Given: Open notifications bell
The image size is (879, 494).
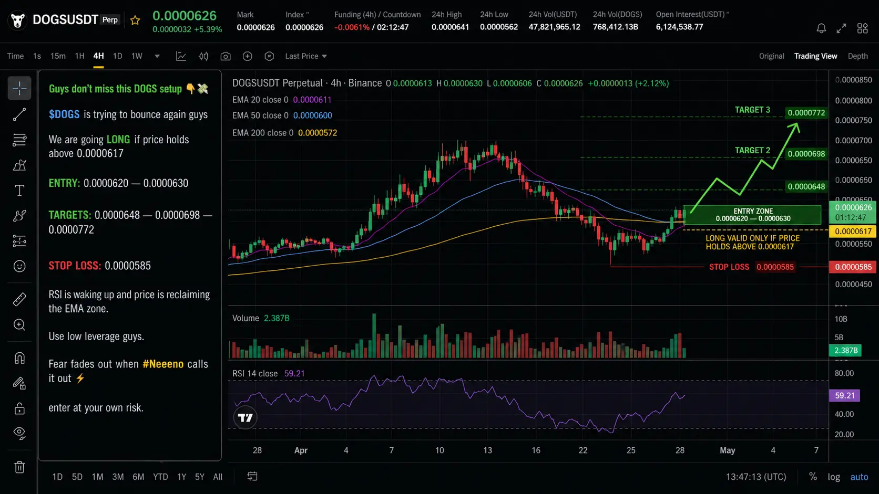Looking at the screenshot, I should 821,28.
